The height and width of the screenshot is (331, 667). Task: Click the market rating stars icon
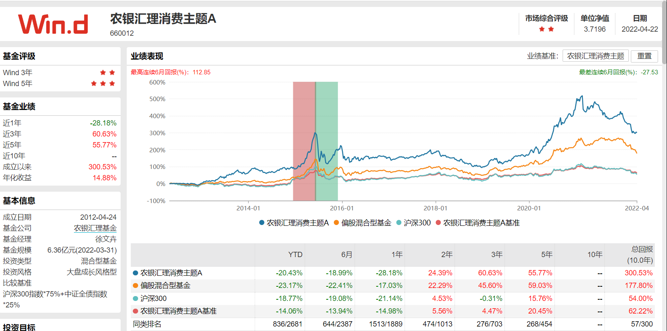pos(546,29)
